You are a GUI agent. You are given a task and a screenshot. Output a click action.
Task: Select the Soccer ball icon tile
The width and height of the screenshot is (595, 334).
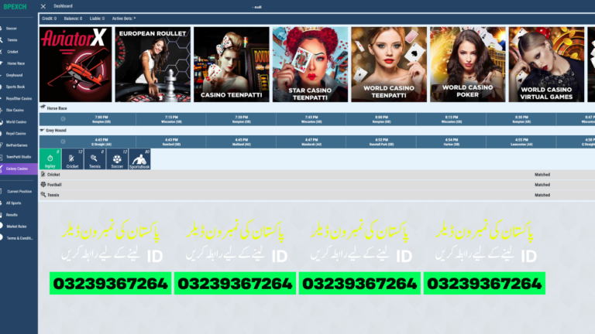[117, 159]
